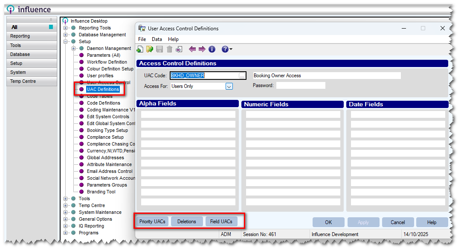The width and height of the screenshot is (461, 251).
Task: Open Colour Definition Setup in the tree
Action: (x=110, y=69)
